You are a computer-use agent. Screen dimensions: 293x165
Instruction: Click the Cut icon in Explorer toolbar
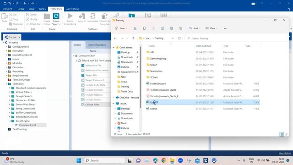coord(135,28)
